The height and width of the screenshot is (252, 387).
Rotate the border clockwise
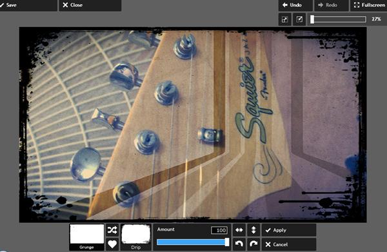(x=253, y=244)
